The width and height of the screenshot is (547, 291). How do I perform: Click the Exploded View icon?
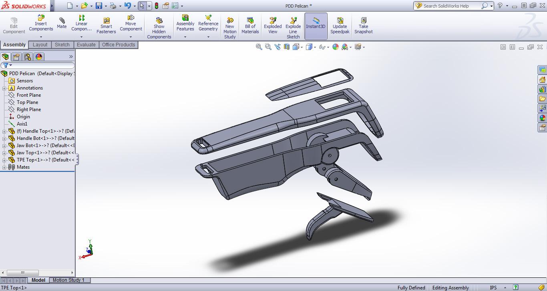click(x=273, y=26)
